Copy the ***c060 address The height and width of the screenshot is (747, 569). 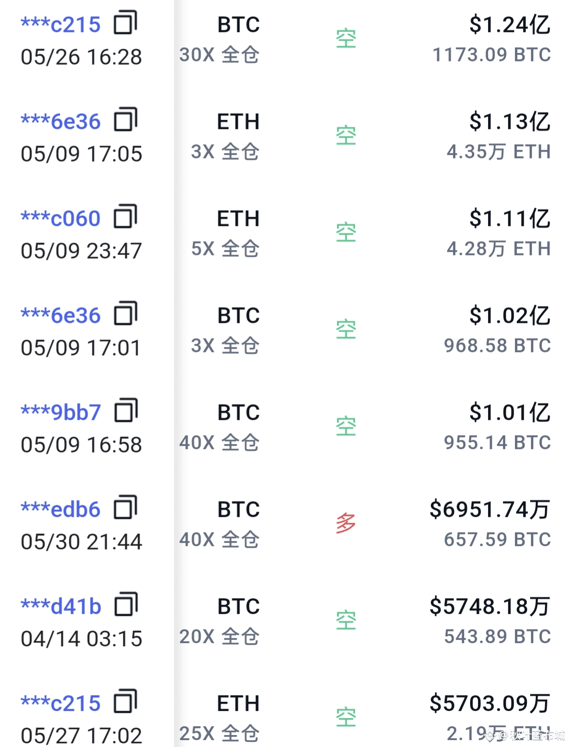(126, 217)
